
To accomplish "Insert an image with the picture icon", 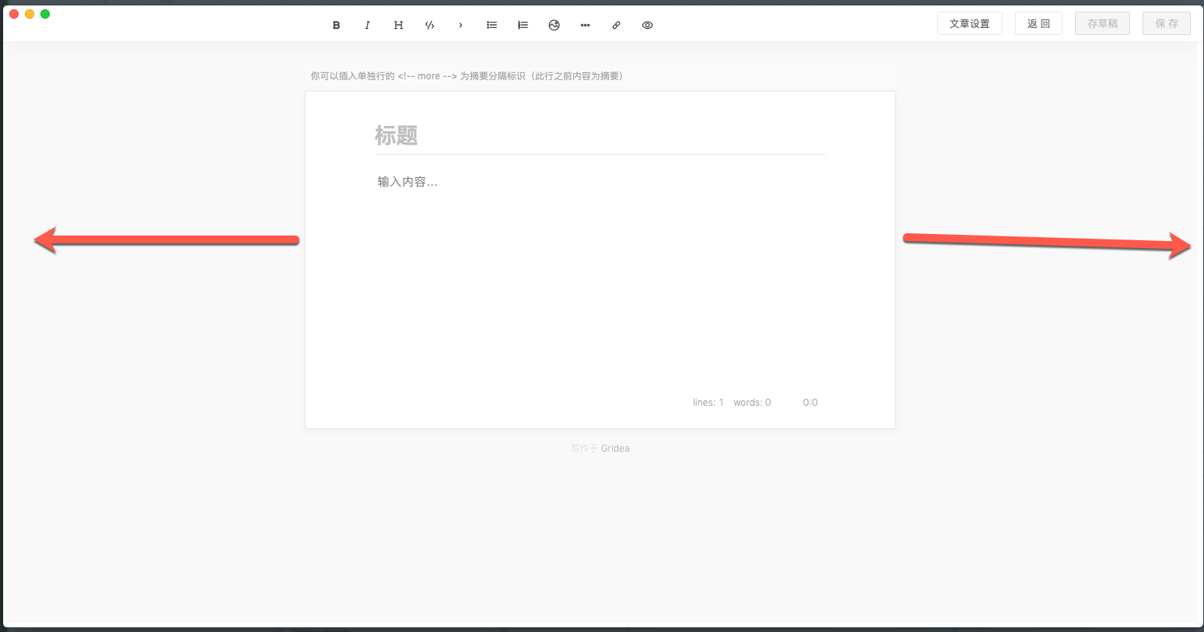I will [554, 25].
